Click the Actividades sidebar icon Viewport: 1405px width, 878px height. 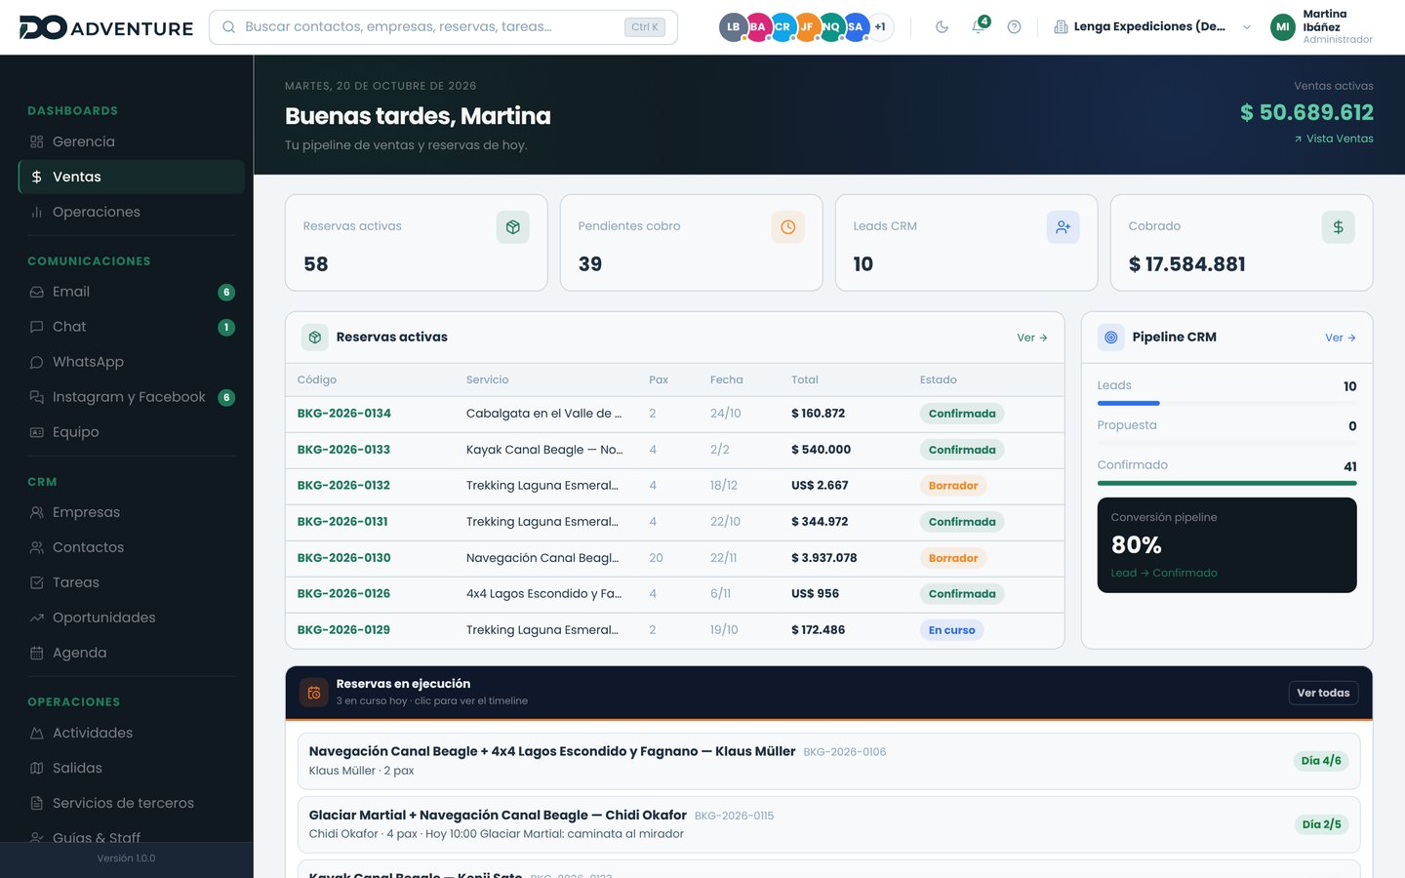[37, 733]
